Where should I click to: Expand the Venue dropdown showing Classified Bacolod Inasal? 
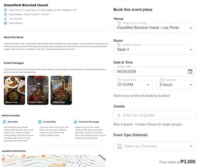click(x=155, y=28)
